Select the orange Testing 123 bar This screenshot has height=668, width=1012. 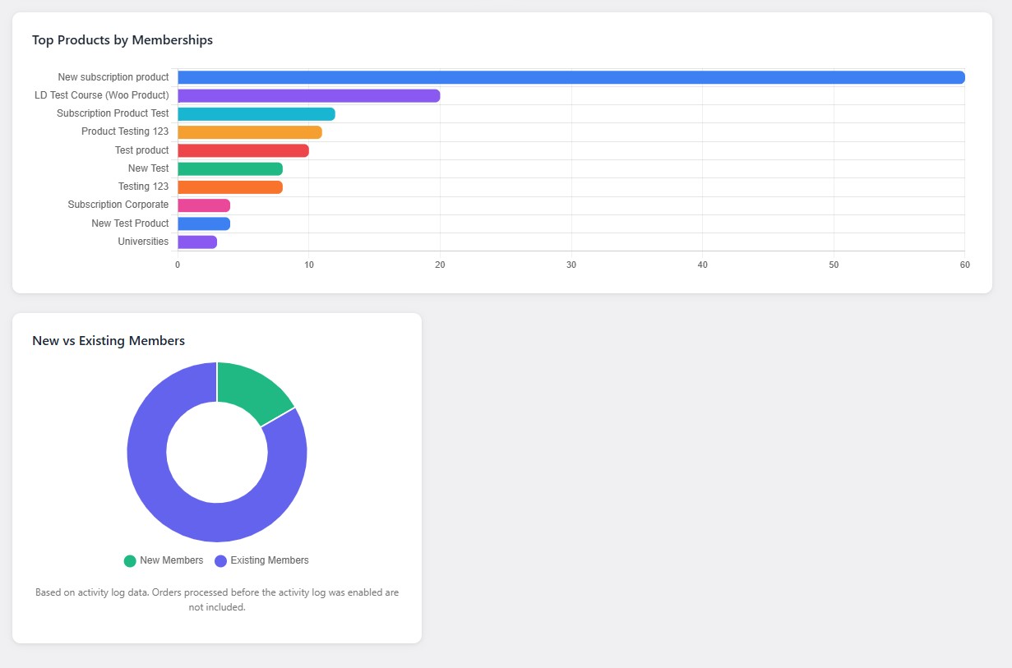[x=229, y=187]
